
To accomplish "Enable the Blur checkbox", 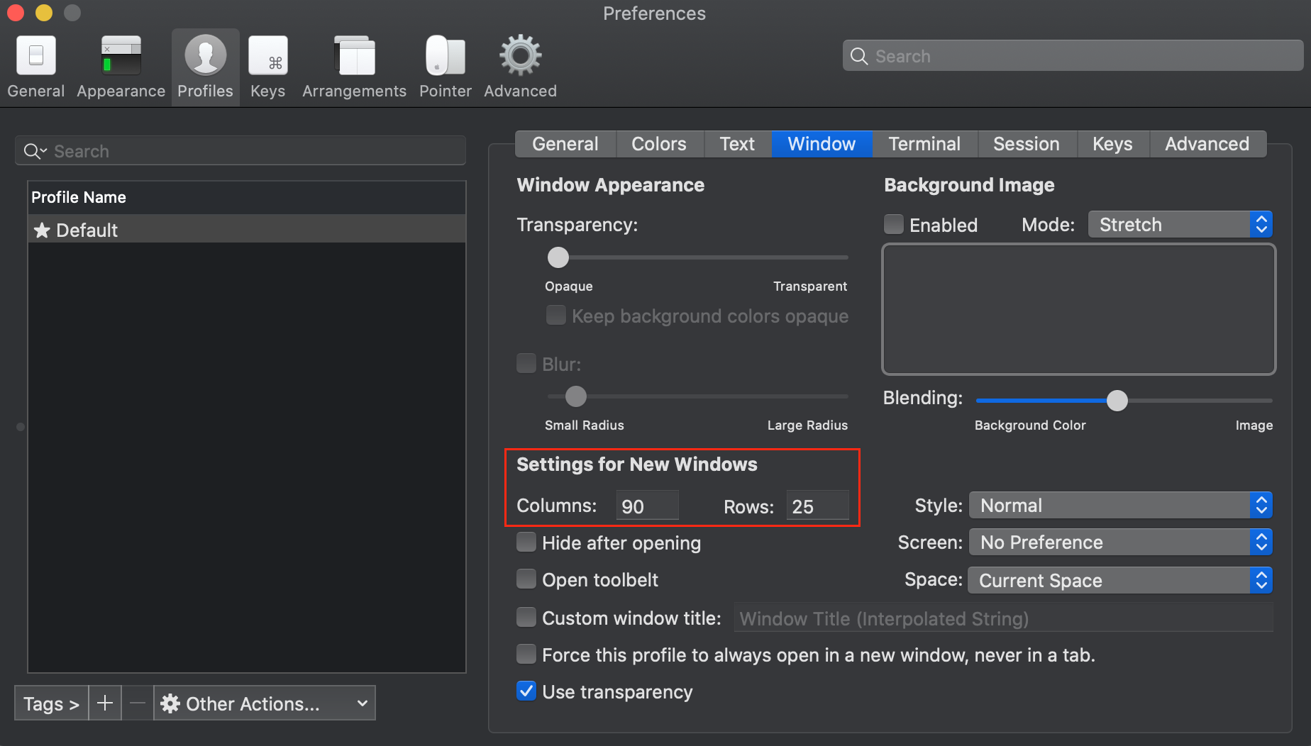I will point(526,364).
